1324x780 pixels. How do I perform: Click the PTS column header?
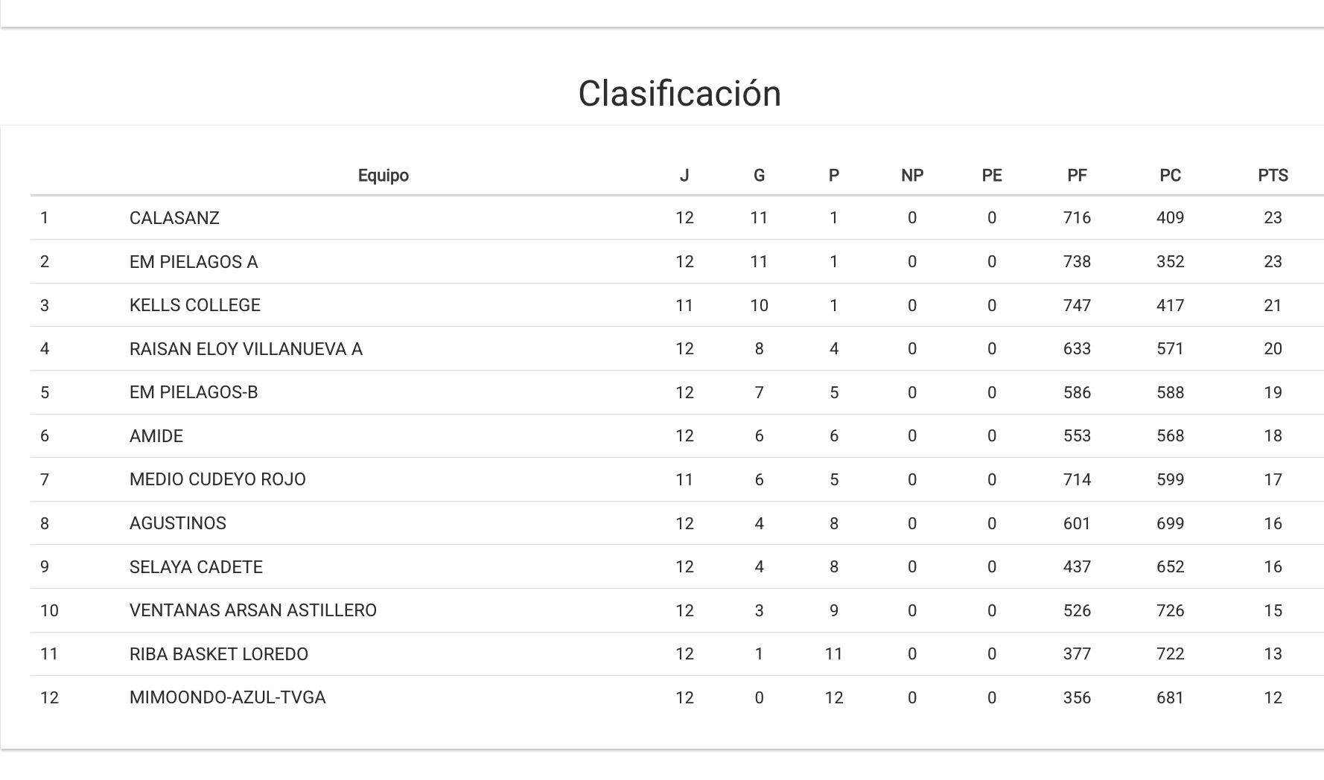[1273, 176]
